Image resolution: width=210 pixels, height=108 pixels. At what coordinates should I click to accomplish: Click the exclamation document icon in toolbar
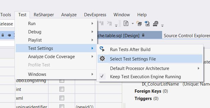click(x=126, y=24)
